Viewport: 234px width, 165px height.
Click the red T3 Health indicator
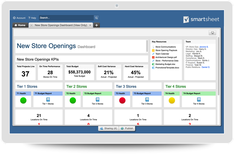pyautogui.click(x=122, y=101)
